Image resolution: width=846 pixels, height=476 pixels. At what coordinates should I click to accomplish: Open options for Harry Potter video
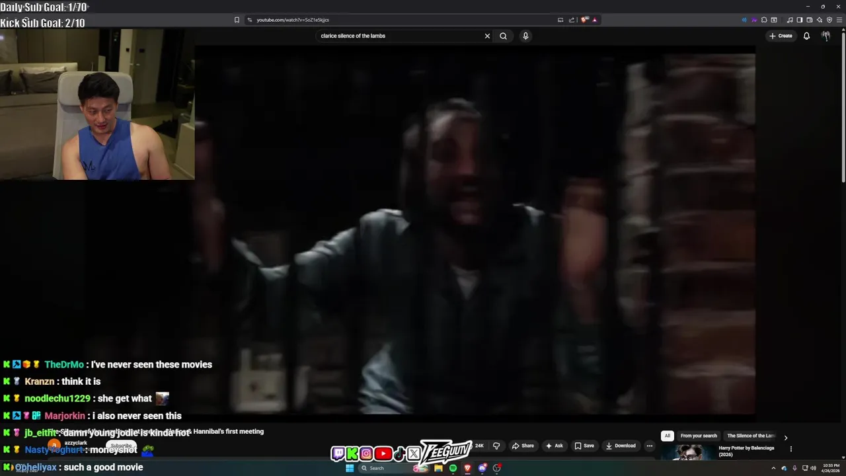(x=791, y=449)
